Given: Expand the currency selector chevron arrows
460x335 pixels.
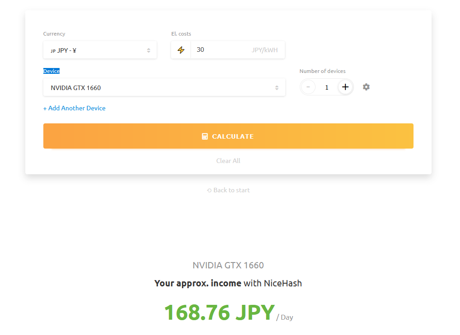Looking at the screenshot, I should pos(149,50).
